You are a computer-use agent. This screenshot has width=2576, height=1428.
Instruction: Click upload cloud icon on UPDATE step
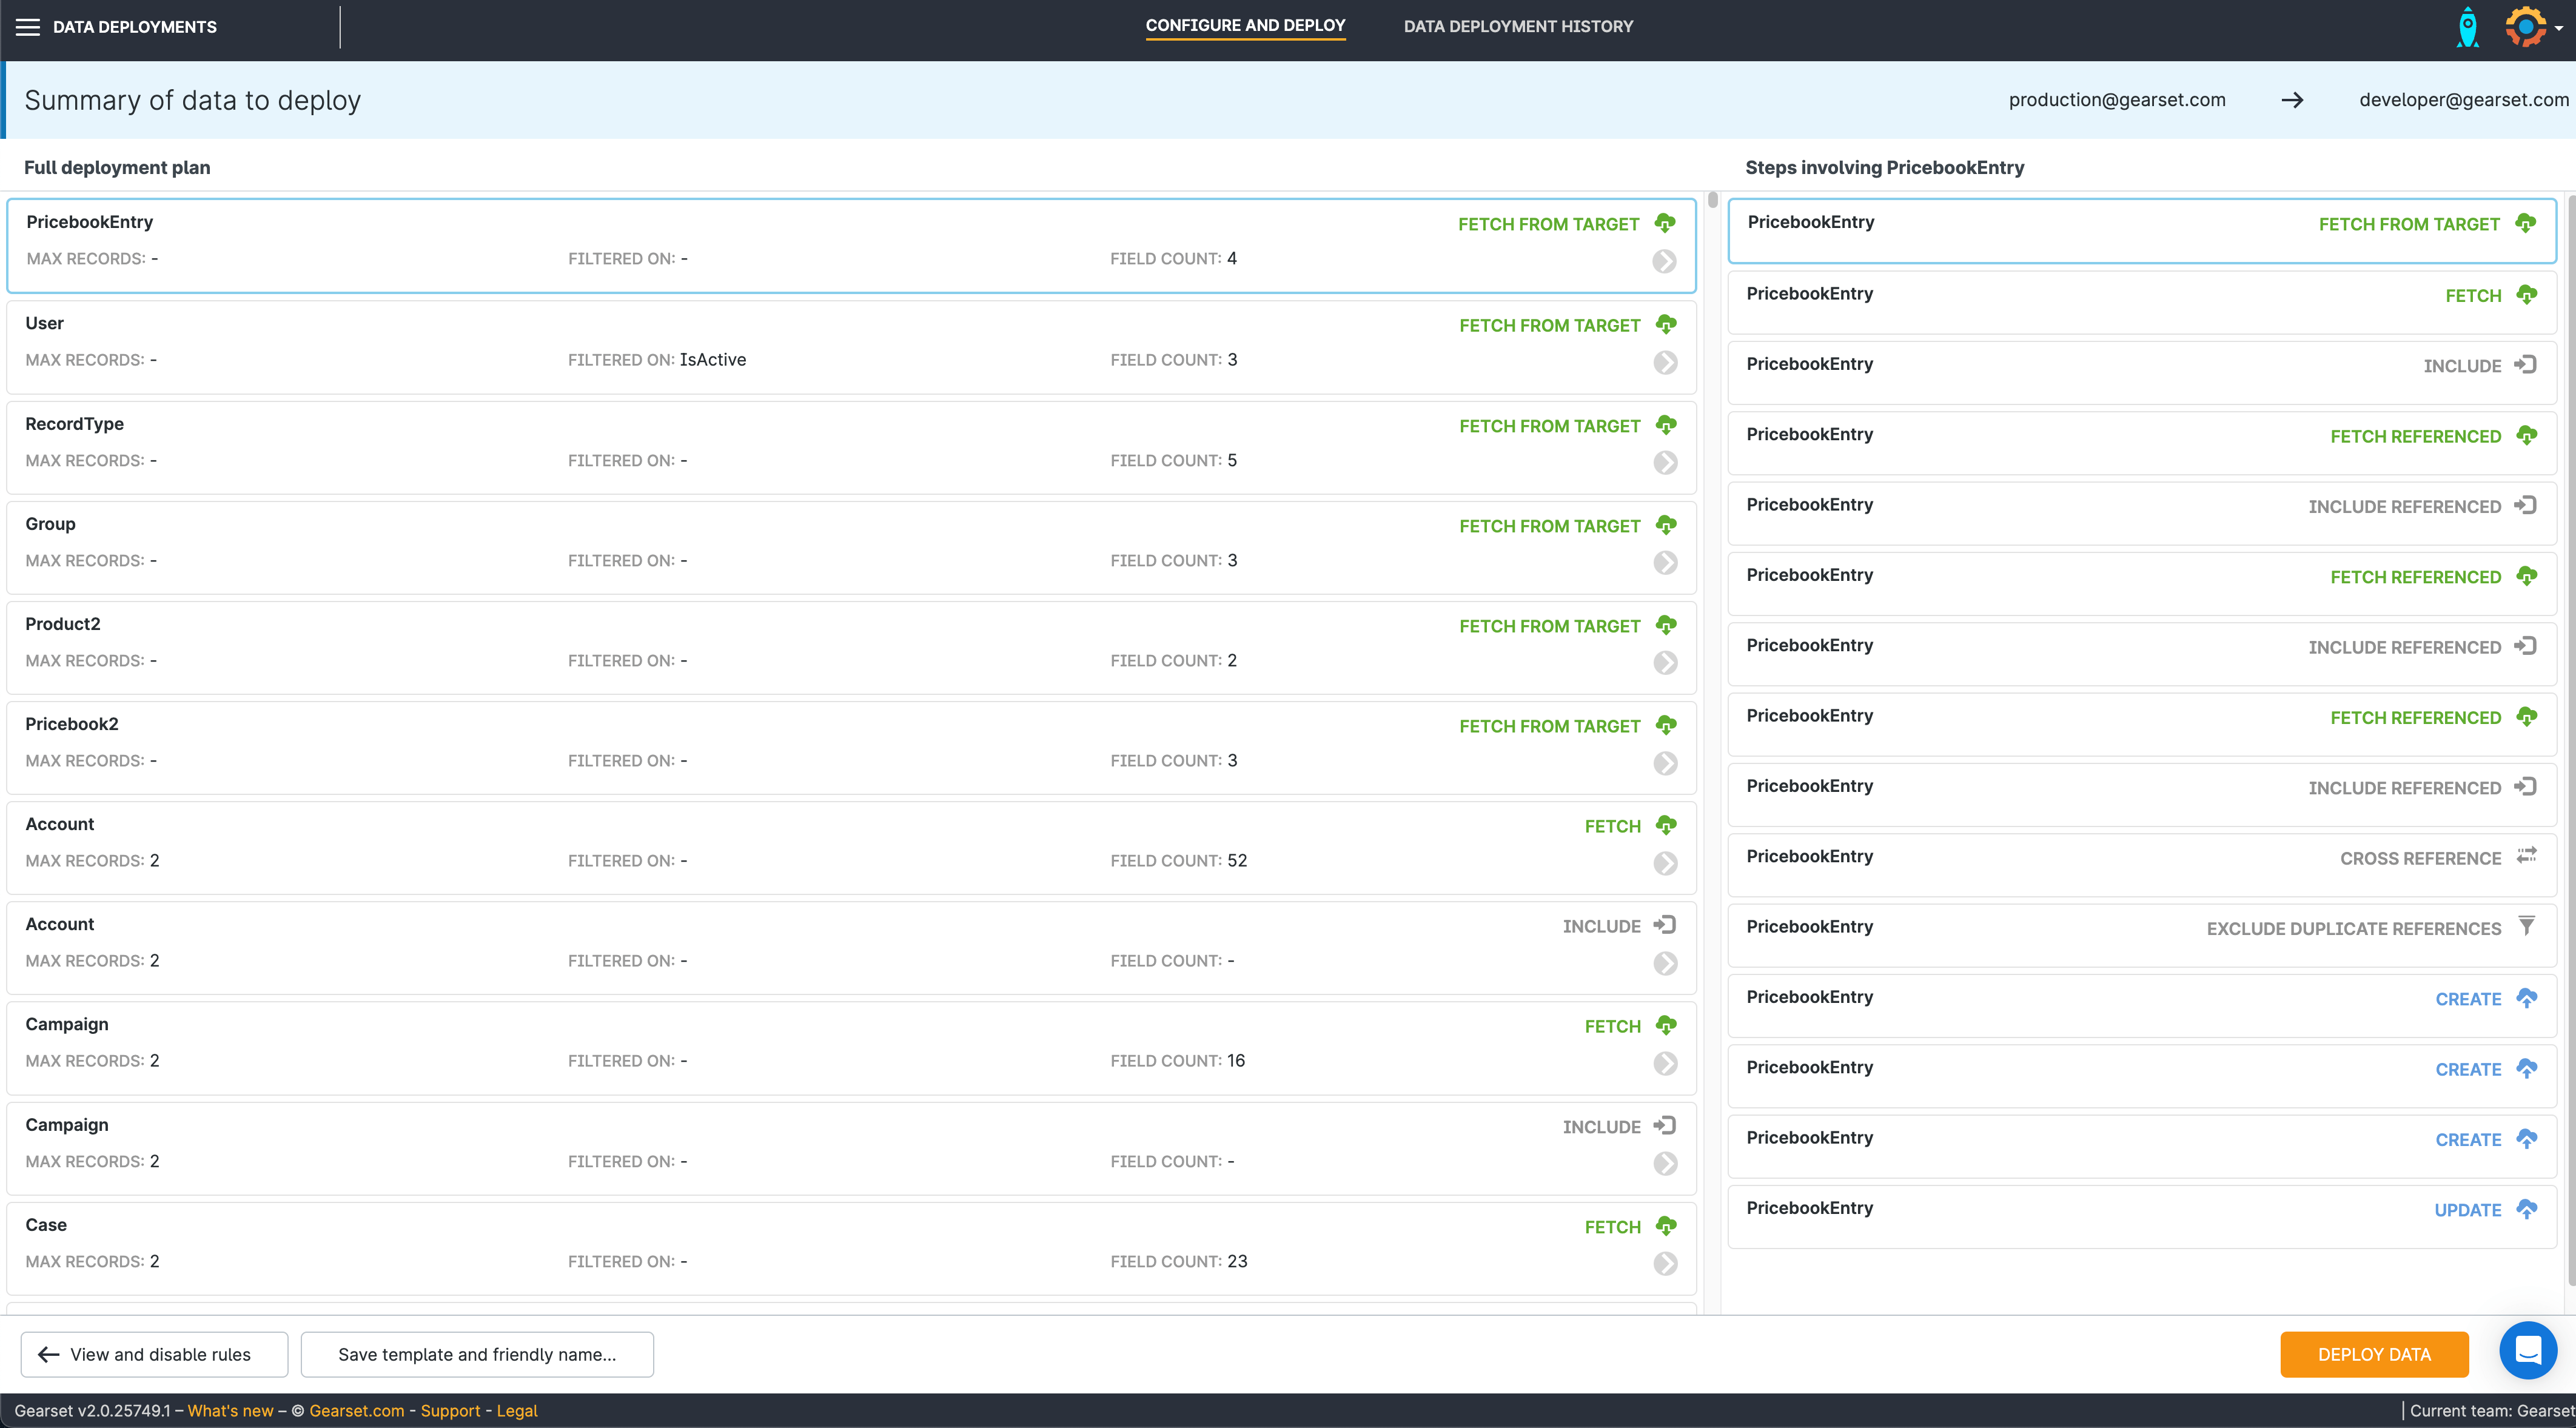pos(2526,1209)
